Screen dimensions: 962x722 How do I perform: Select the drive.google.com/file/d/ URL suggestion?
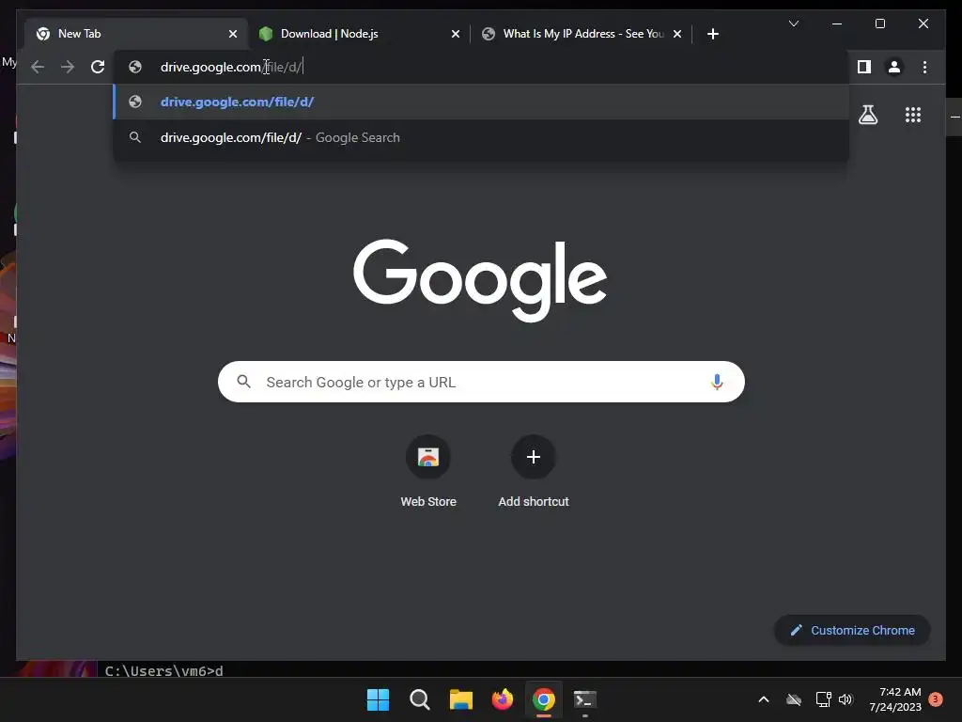pos(482,102)
